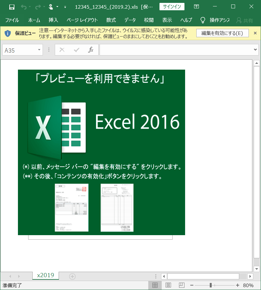261x290 pixels.
Task: Open the 数式 ribbon tab
Action: pyautogui.click(x=111, y=20)
